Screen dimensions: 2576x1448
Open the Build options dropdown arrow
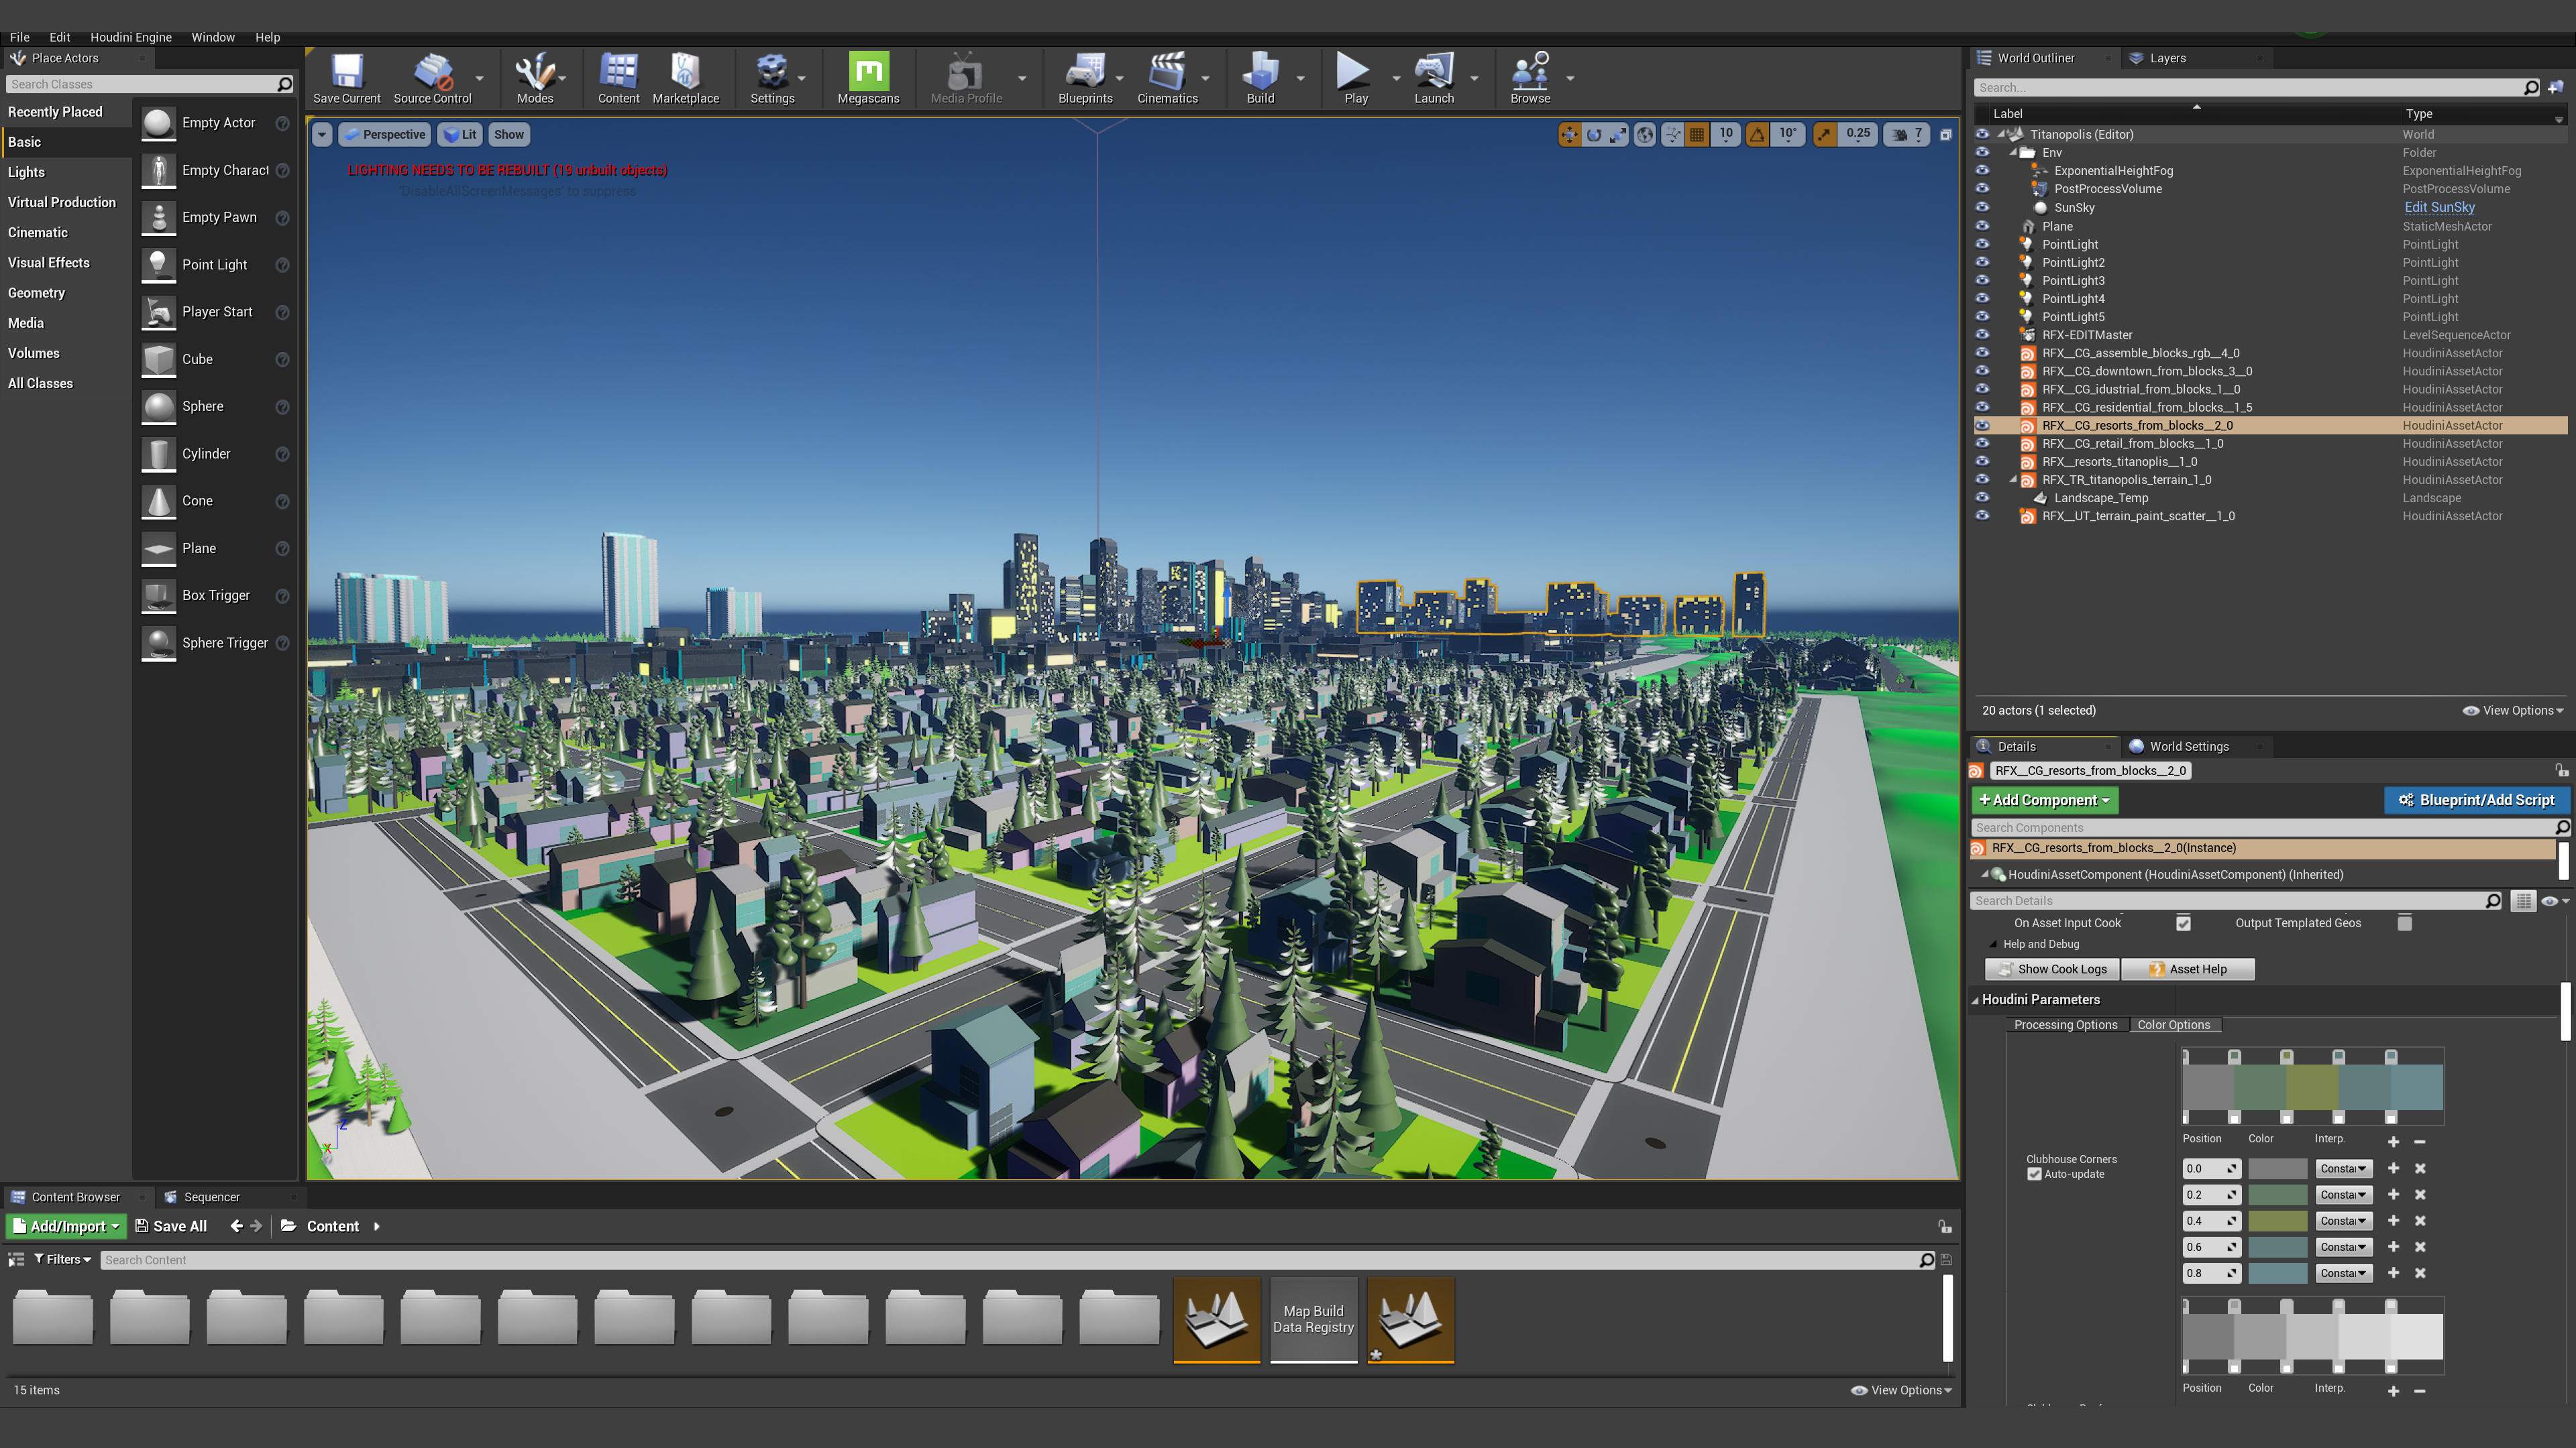(x=1300, y=78)
